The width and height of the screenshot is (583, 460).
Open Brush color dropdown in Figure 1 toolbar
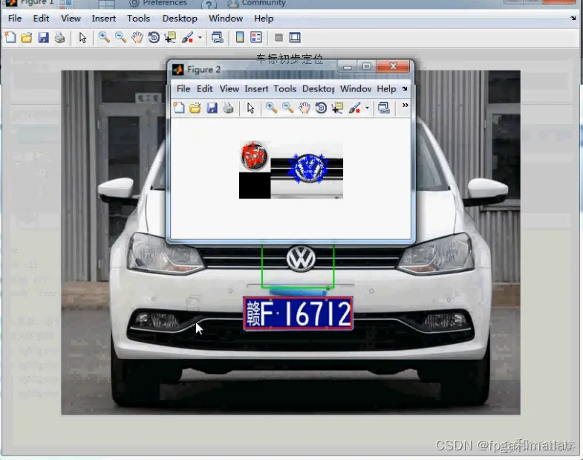[x=200, y=38]
